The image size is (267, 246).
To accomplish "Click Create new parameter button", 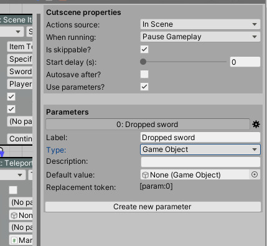I will [x=153, y=207].
